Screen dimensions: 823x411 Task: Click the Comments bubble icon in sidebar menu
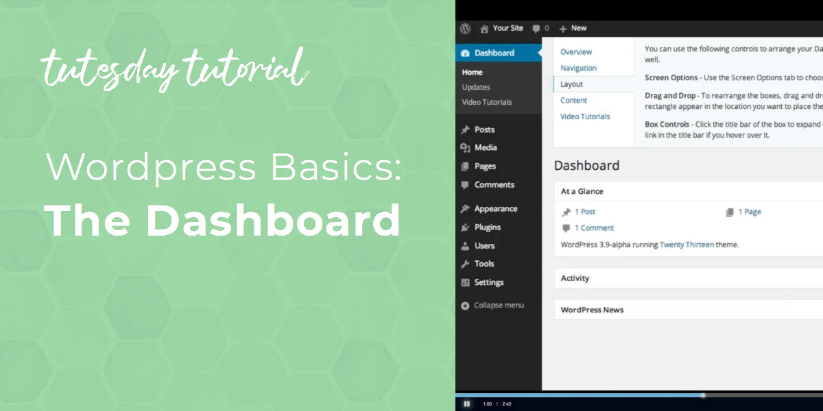(x=466, y=184)
